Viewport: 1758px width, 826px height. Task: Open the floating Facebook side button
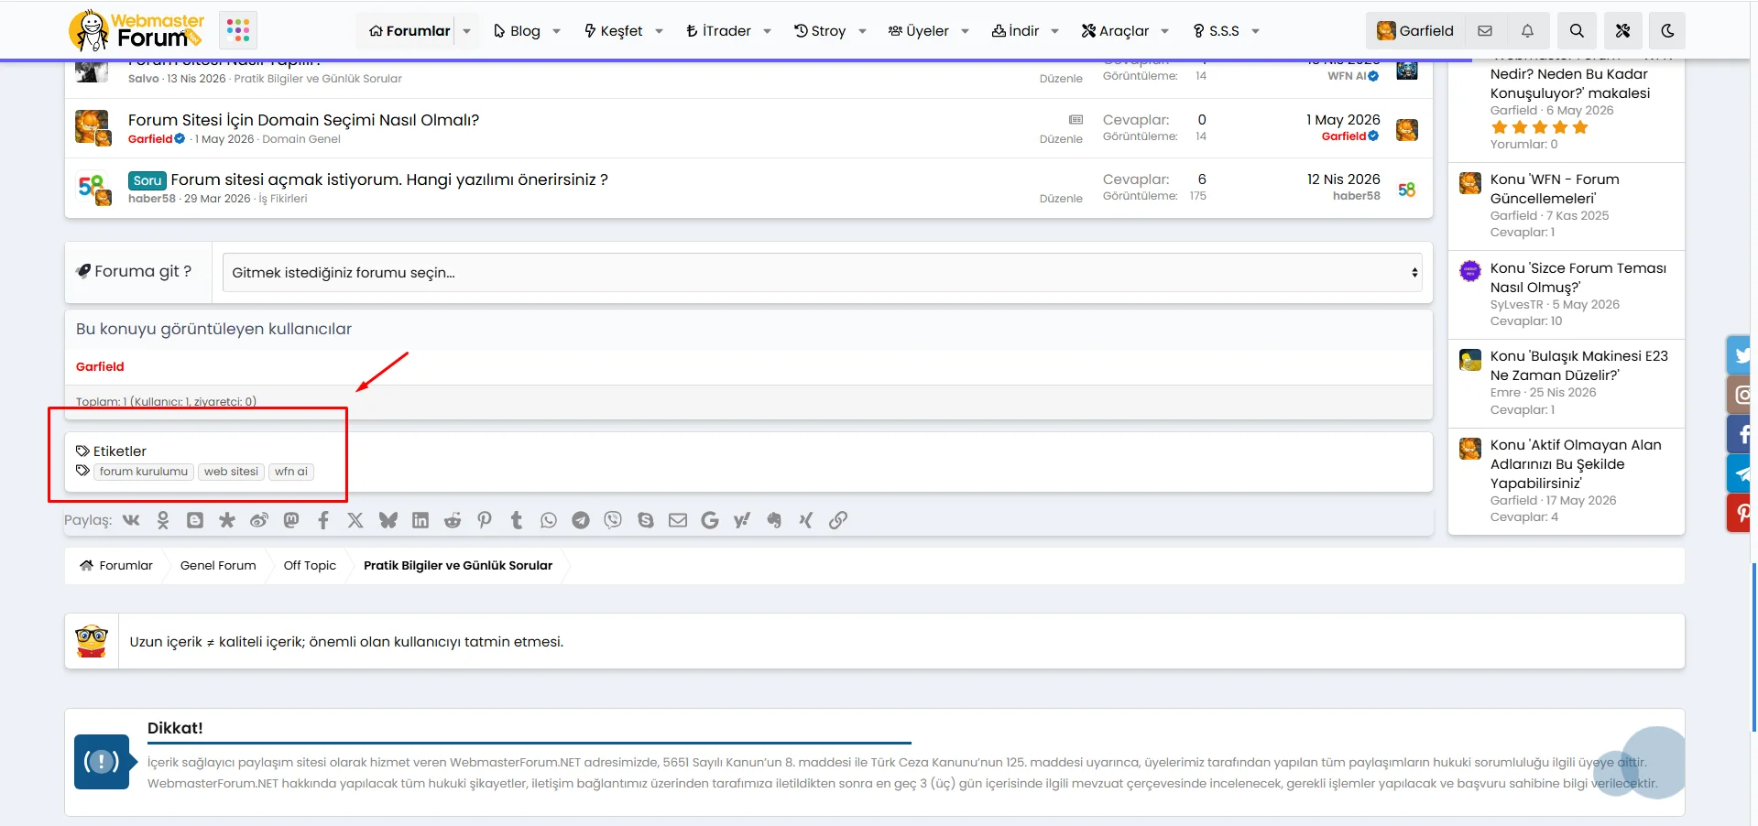coord(1740,434)
